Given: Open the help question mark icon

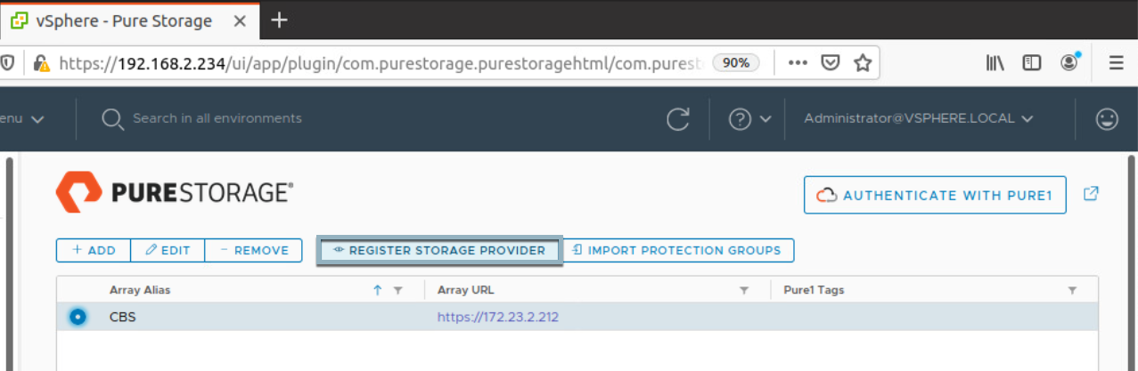Looking at the screenshot, I should tap(740, 119).
